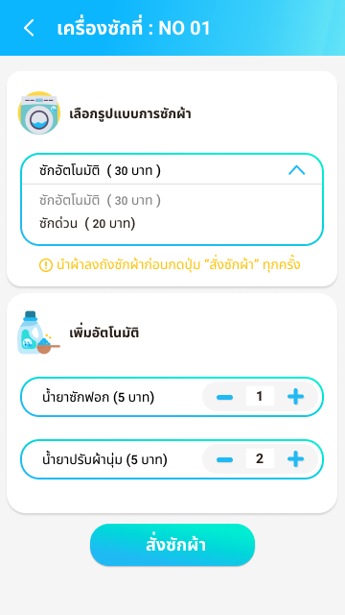Tap the เลือกรูปแบบการซักผ้า heading
345x615 pixels.
point(130,114)
